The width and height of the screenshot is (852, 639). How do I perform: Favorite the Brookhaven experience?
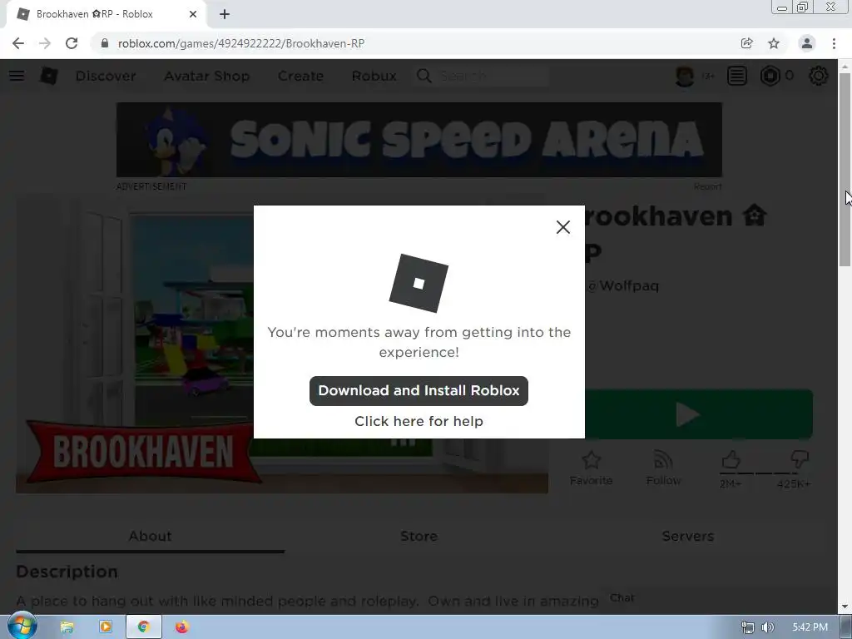pos(592,468)
